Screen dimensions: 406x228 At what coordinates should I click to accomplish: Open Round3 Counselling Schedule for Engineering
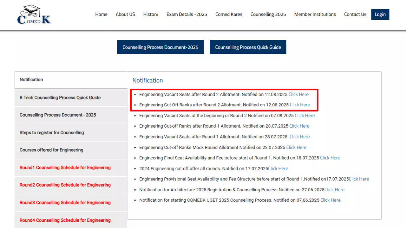pyautogui.click(x=71, y=203)
